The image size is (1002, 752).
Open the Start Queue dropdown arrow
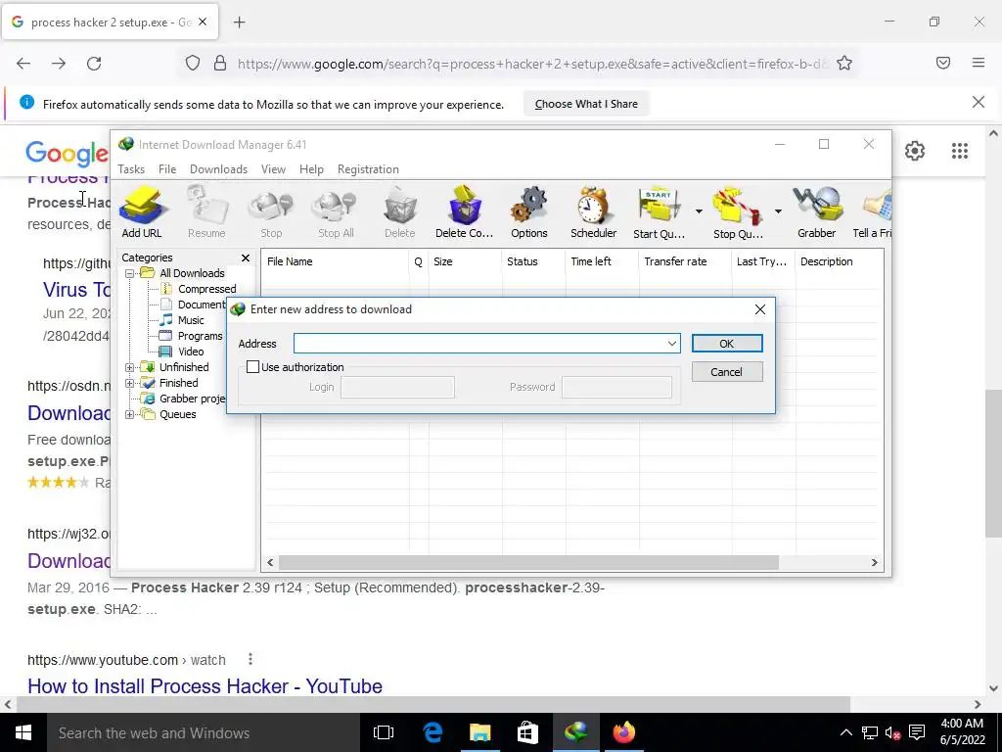click(699, 211)
